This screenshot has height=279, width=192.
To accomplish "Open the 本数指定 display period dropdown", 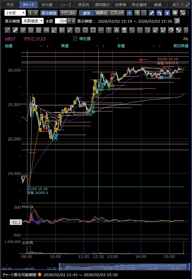I will (33, 21).
